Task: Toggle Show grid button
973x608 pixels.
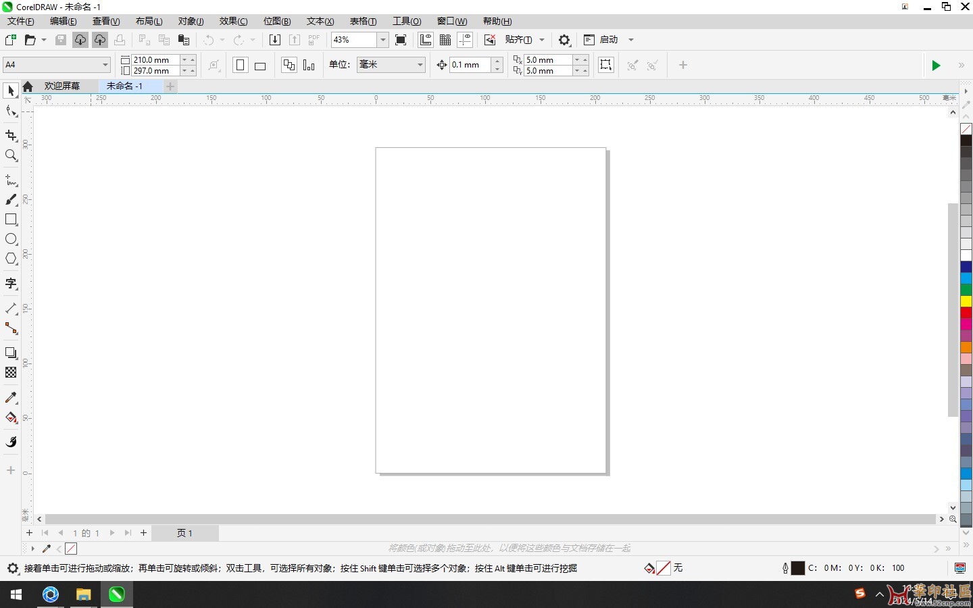Action: (445, 40)
